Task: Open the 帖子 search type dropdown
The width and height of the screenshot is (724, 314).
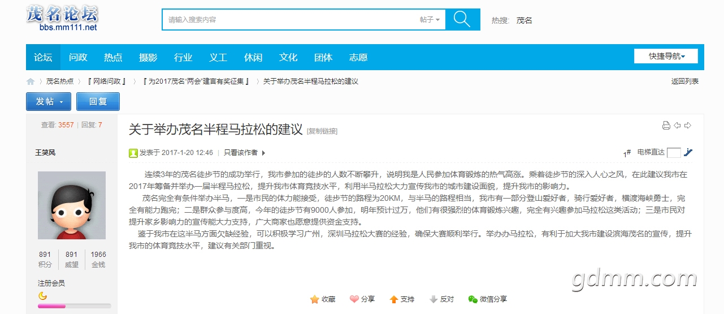Action: pos(430,19)
